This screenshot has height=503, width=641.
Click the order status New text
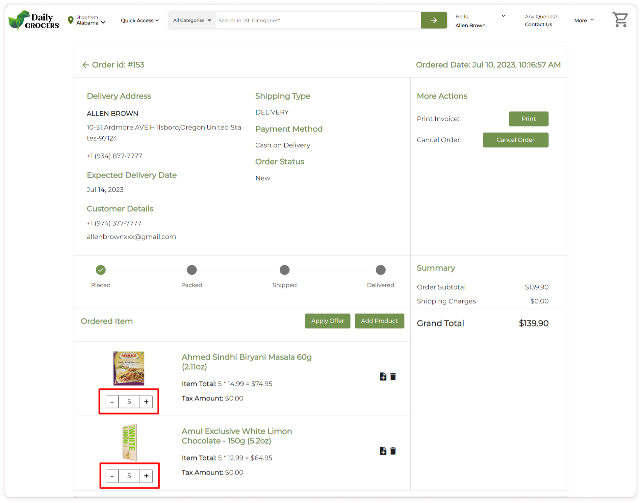263,178
